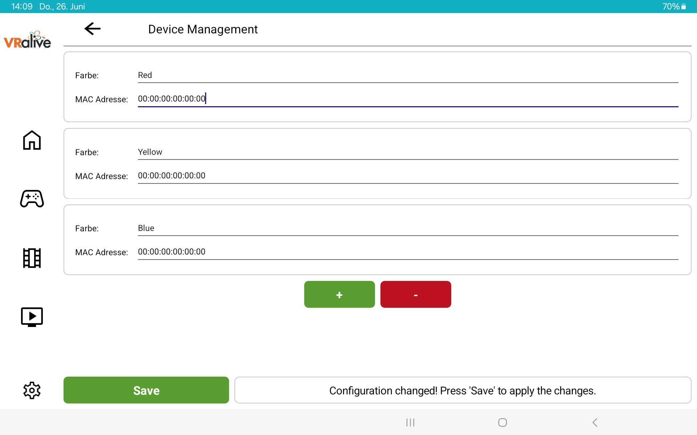697x435 pixels.
Task: Remove a device with red minus button
Action: [x=416, y=294]
